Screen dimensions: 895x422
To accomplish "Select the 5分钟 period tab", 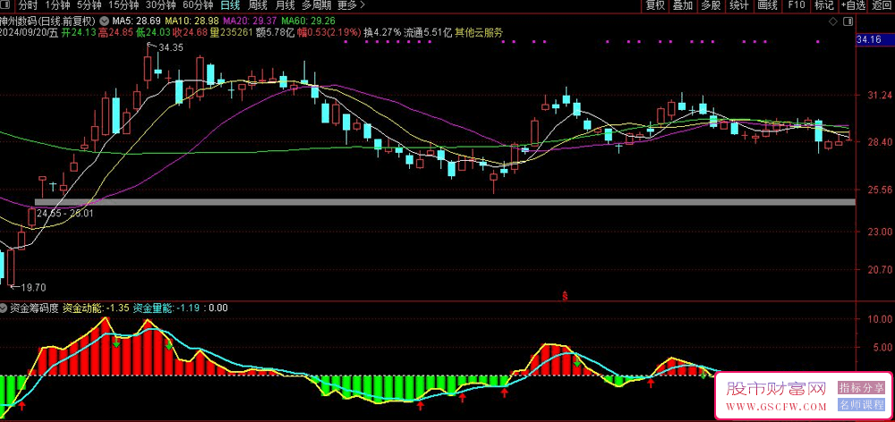I will point(89,5).
